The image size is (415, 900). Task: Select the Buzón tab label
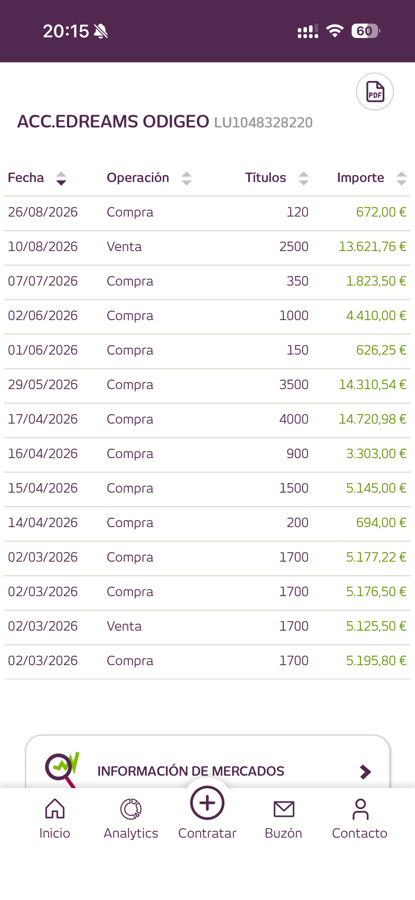284,833
